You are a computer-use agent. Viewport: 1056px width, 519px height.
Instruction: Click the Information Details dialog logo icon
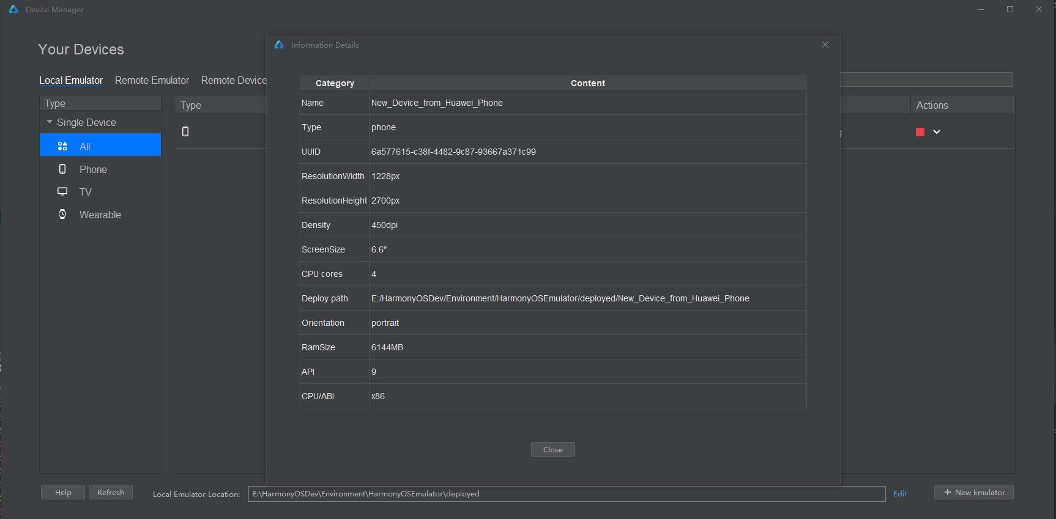(x=279, y=45)
